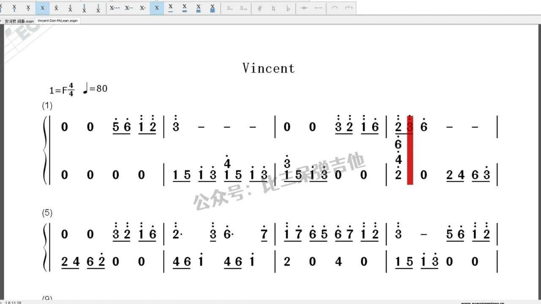
Task: Switch to the 安河桥 间奏.eopn tab
Action: pos(19,21)
